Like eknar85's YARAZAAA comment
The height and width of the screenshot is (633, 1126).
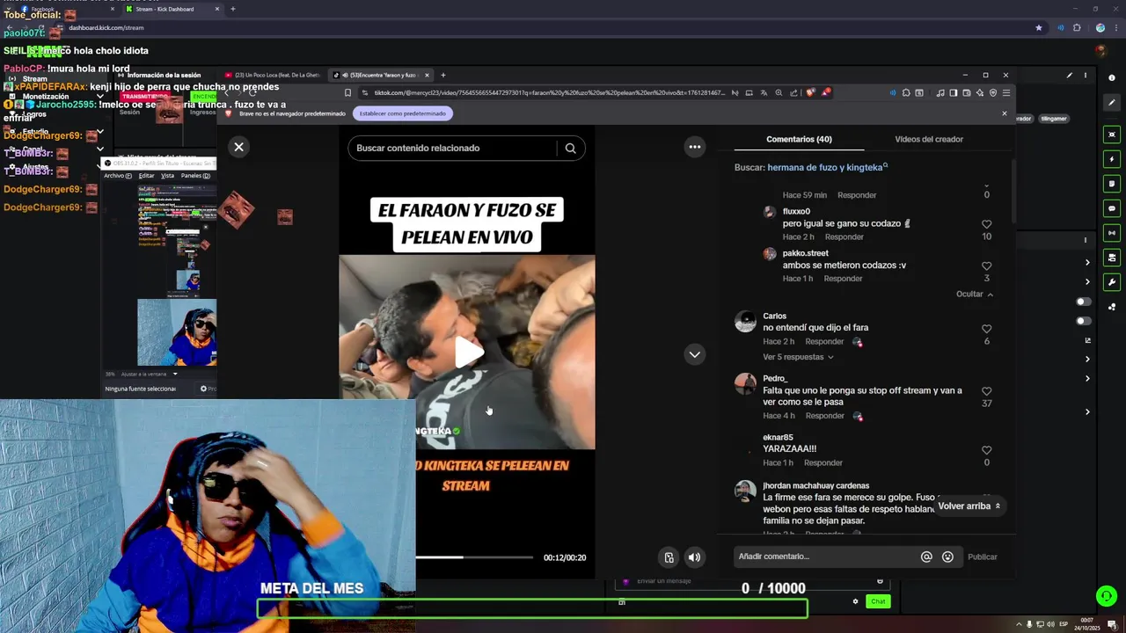point(986,450)
